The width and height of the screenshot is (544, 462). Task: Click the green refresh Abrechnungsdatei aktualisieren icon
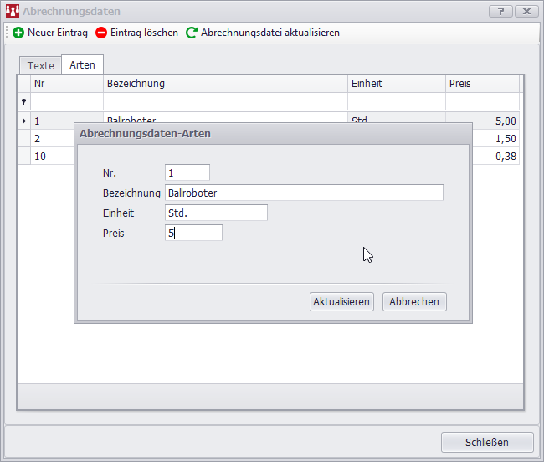(x=192, y=33)
